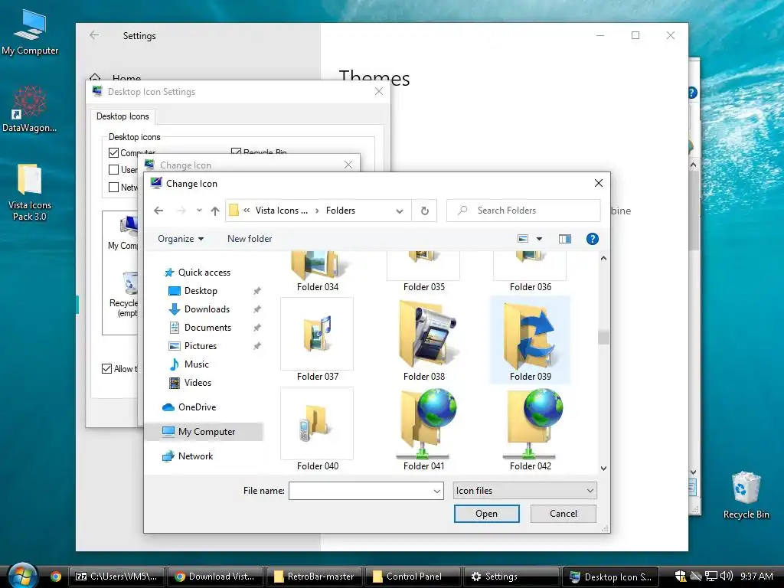Switch to Settings taskbar button

(511, 577)
